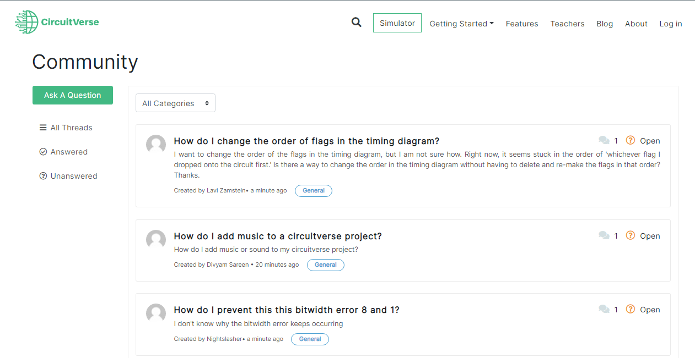695x358 pixels.
Task: Click Lavi Zamstein's profile link
Action: [x=225, y=190]
